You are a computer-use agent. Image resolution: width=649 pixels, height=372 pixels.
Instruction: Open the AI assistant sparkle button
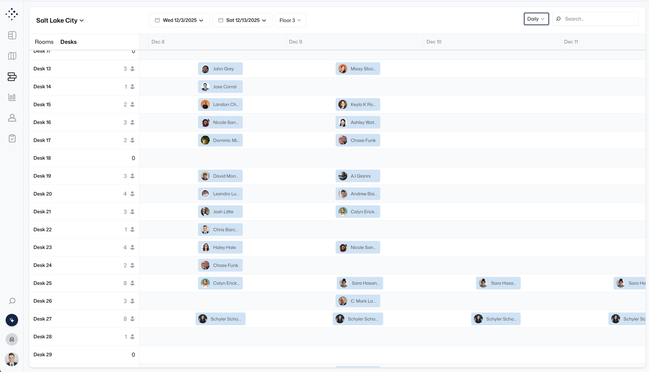pos(12,320)
